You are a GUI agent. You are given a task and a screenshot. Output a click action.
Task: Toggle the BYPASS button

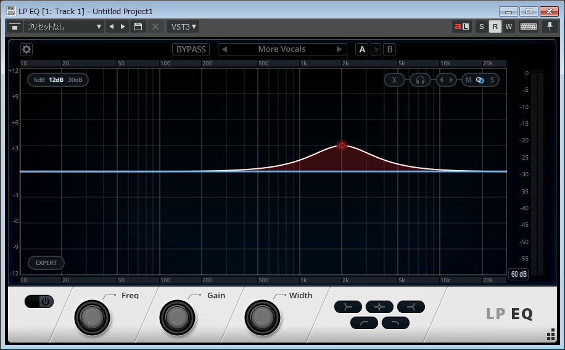pos(191,49)
